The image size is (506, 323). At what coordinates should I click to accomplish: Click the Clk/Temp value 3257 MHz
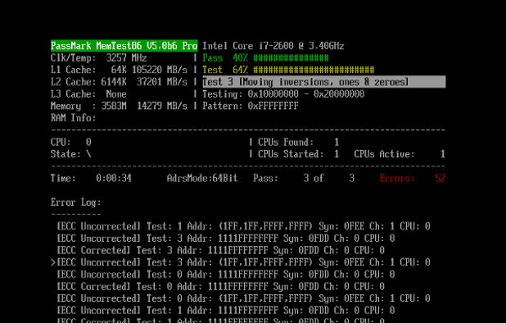[x=126, y=58]
